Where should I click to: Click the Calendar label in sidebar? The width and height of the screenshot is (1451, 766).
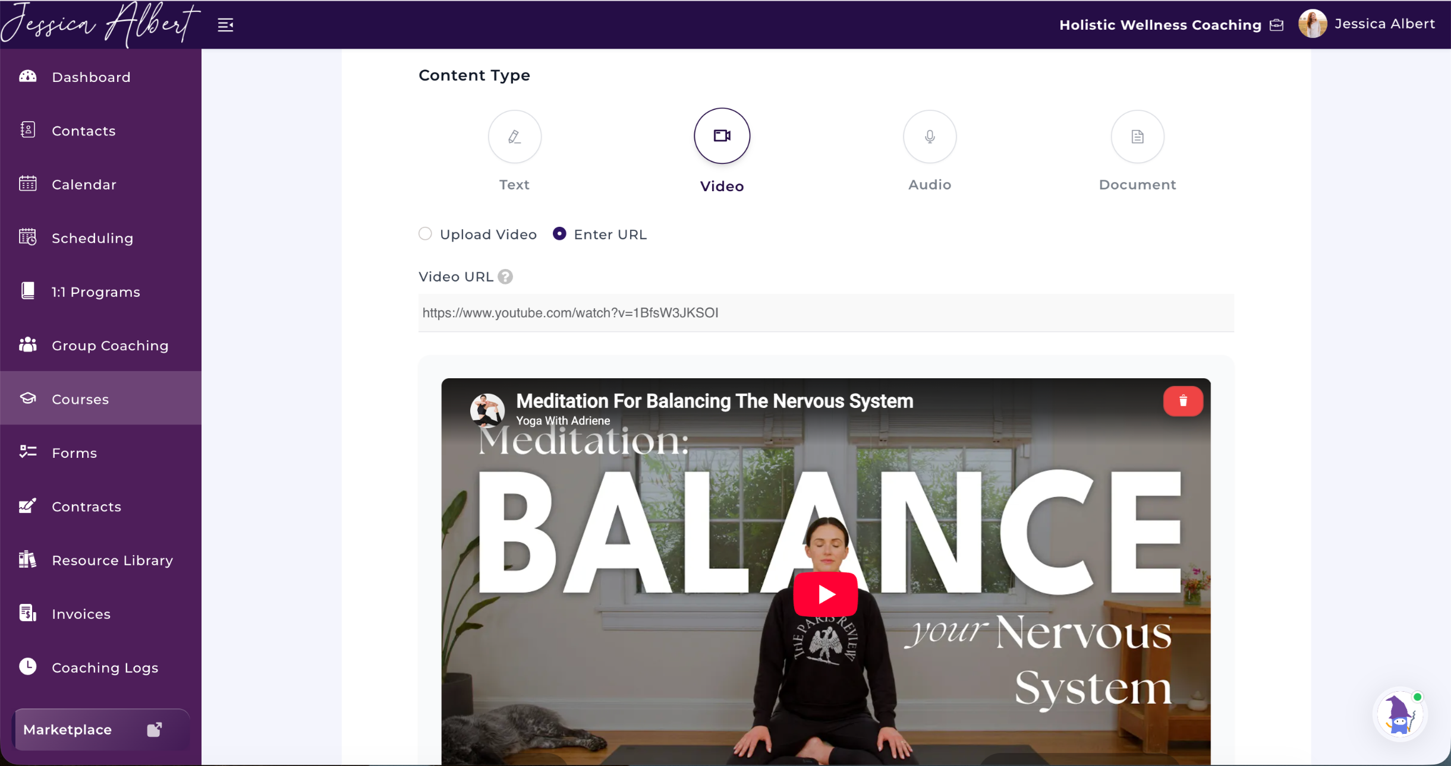[x=84, y=185]
